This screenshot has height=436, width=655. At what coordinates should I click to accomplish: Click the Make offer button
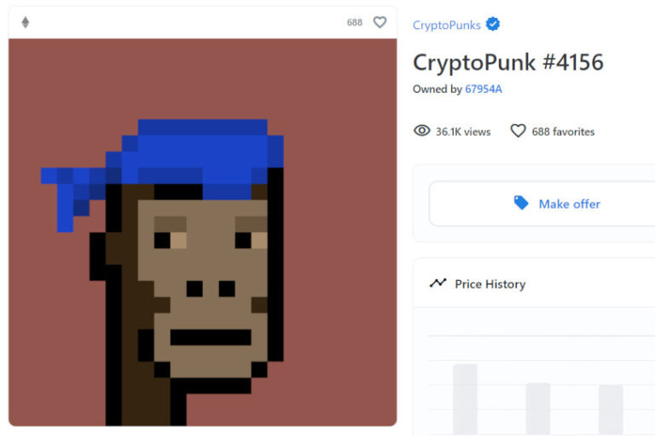[542, 204]
